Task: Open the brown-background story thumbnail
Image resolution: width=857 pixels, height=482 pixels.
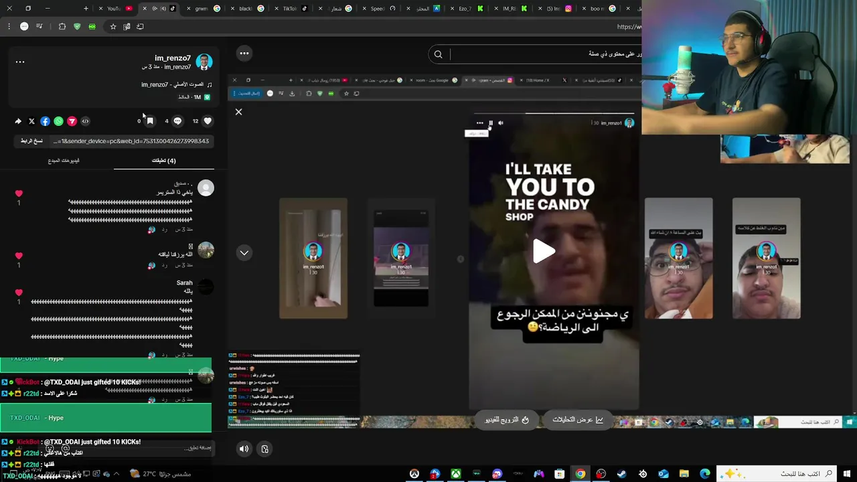Action: 313,258
